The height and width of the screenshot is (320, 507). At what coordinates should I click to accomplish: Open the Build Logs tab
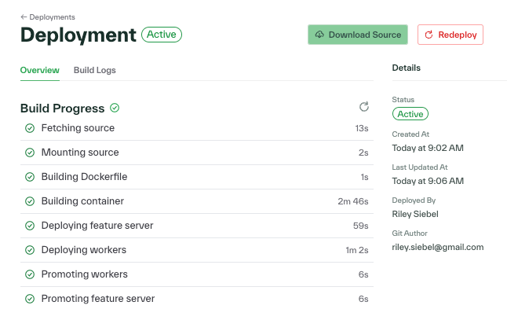tap(95, 70)
